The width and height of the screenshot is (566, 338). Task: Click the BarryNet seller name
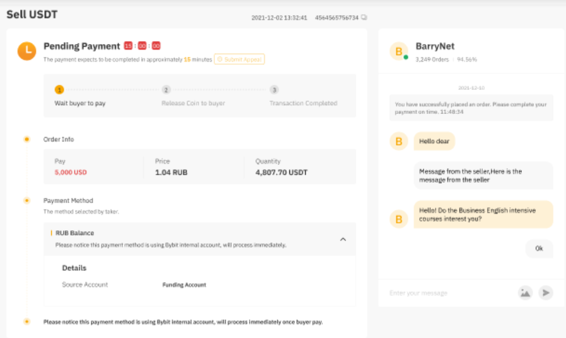coord(435,46)
